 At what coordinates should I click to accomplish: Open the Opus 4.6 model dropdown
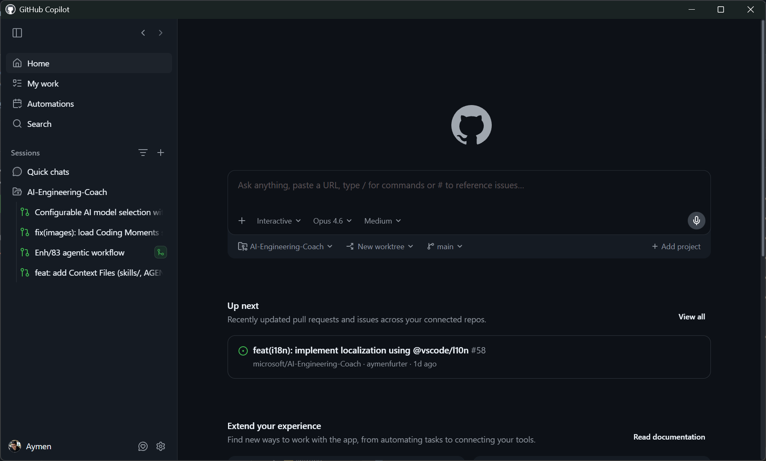click(332, 221)
